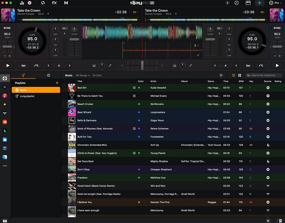Screen dimensions: 285x223
Task: Sort by Key column header
Action: point(251,81)
